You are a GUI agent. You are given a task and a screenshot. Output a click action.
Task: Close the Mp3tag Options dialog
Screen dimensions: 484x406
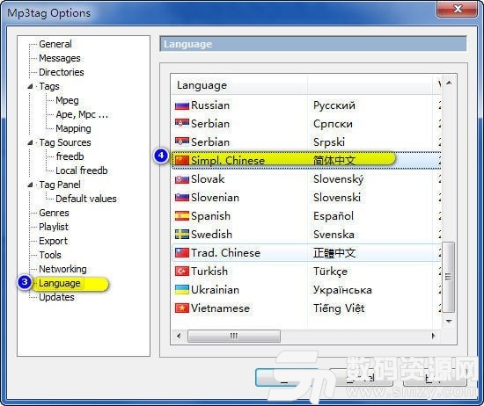[458, 9]
